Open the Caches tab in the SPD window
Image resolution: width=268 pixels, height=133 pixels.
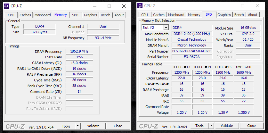pyautogui.click(x=158, y=15)
